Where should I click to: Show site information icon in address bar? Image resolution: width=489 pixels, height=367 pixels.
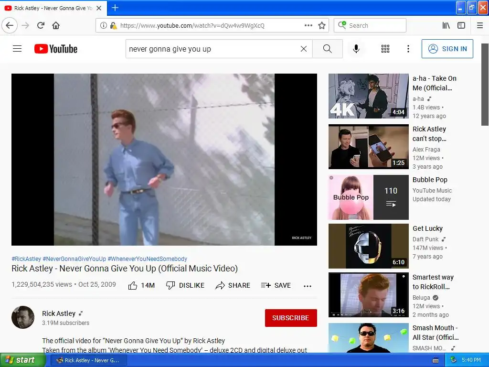pyautogui.click(x=104, y=25)
